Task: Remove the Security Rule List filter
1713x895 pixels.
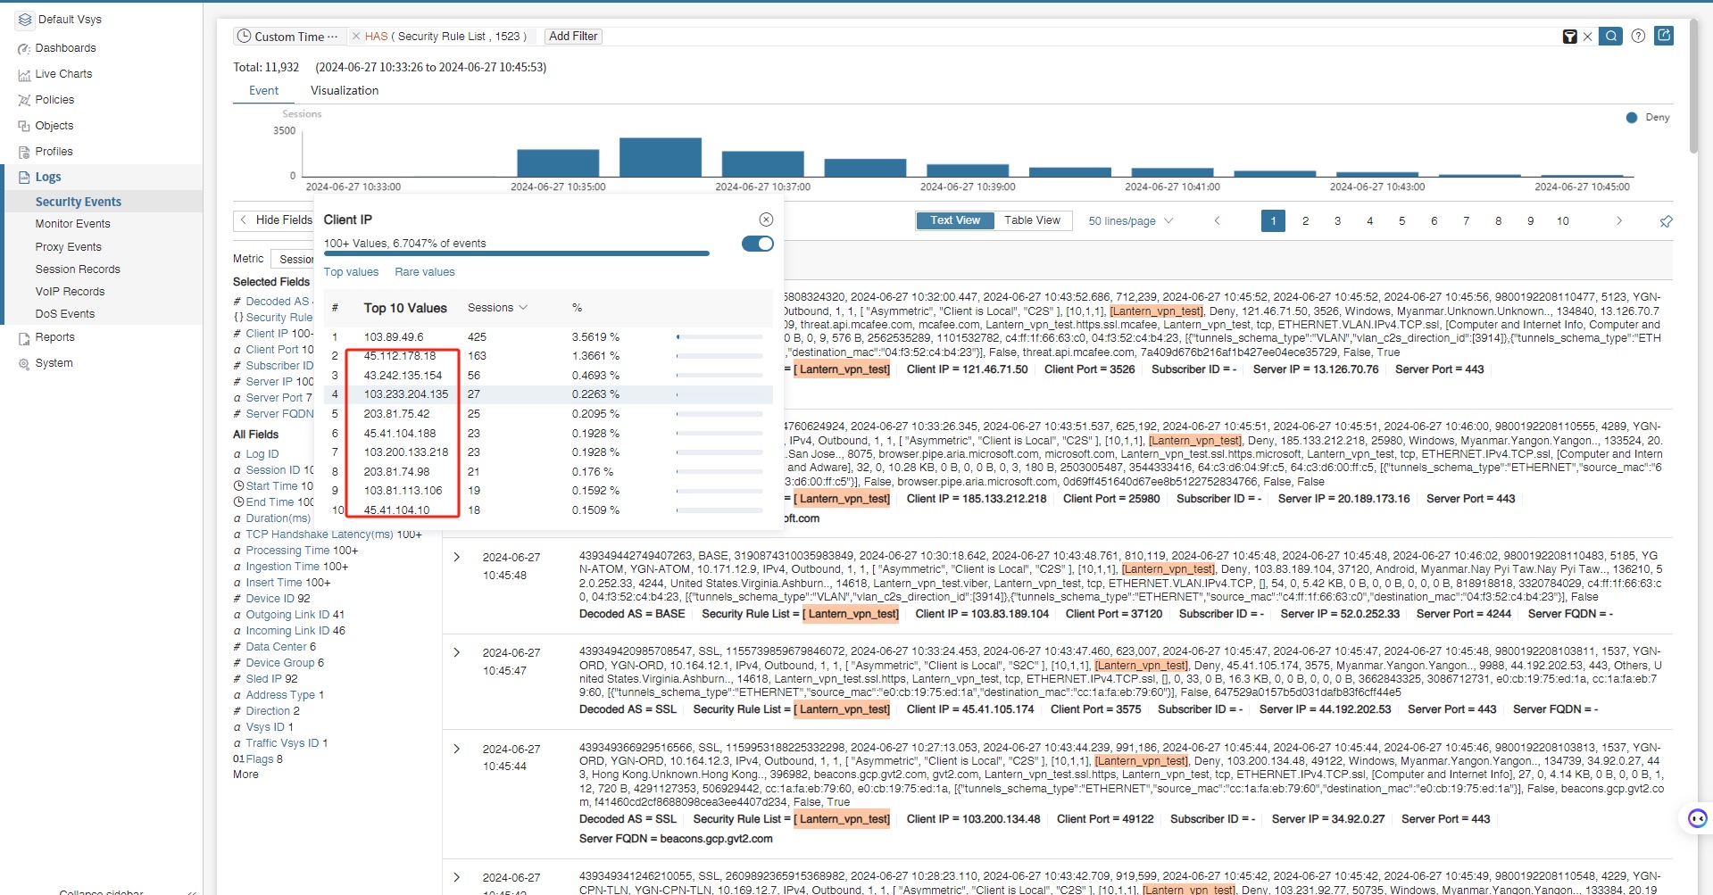Action: point(356,37)
